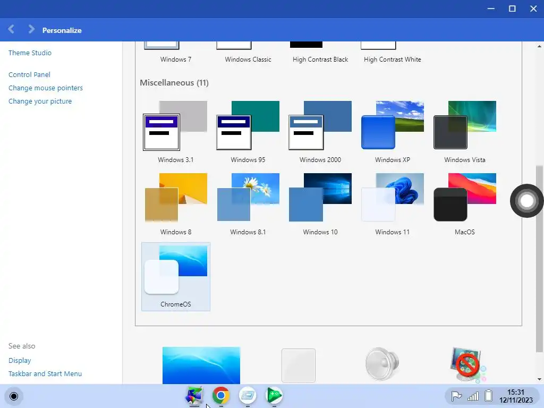Go forward with the right arrow
The image size is (544, 408).
click(x=31, y=29)
